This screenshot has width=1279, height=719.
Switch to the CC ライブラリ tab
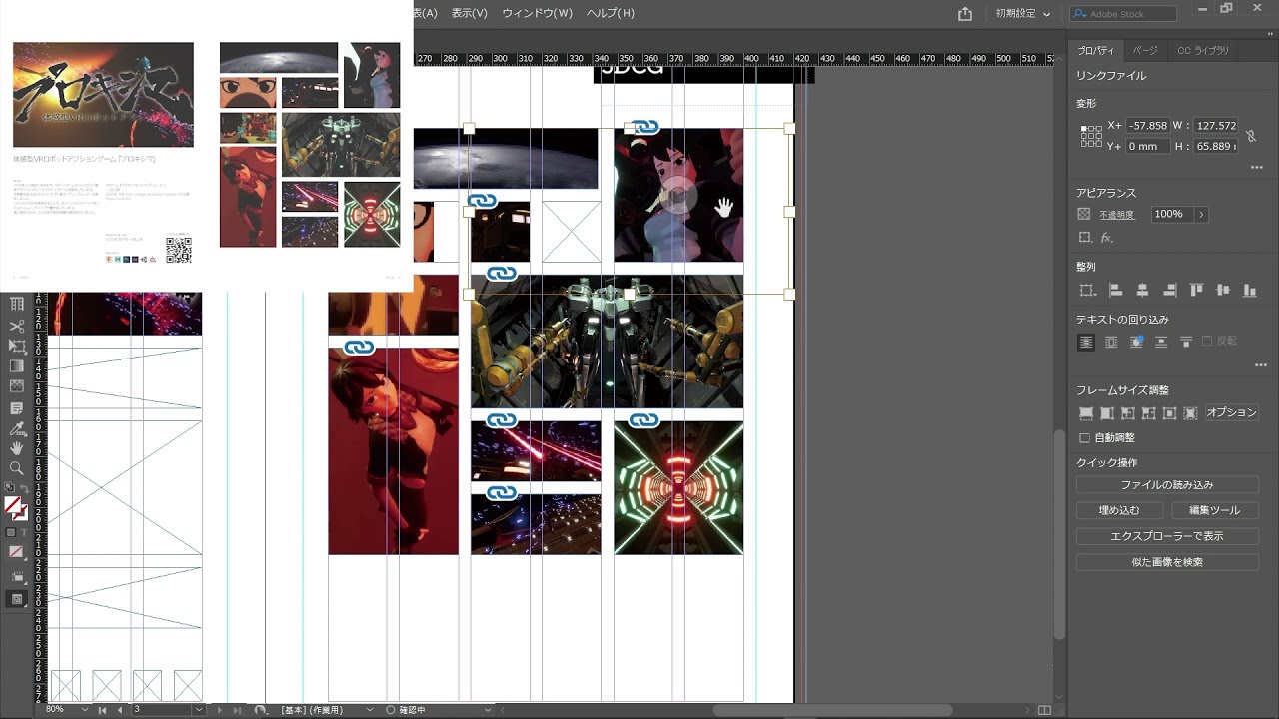tap(1203, 50)
